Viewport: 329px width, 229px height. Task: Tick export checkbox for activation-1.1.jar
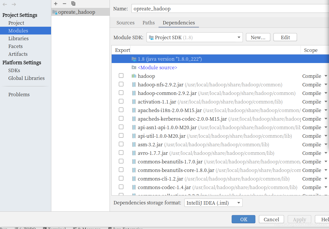121,101
